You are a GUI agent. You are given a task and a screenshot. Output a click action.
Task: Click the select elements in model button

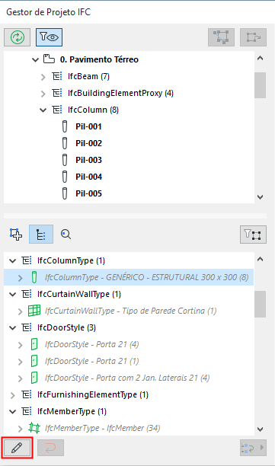point(222,37)
